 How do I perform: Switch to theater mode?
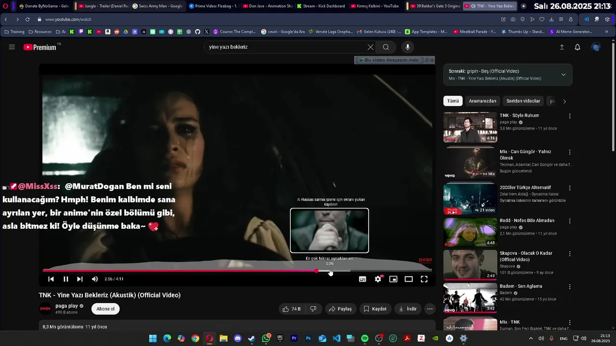[x=409, y=279]
